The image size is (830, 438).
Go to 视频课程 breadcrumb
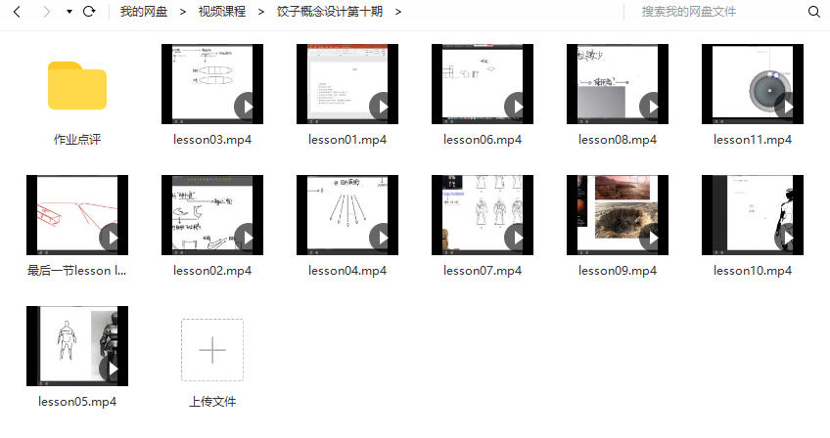point(220,12)
